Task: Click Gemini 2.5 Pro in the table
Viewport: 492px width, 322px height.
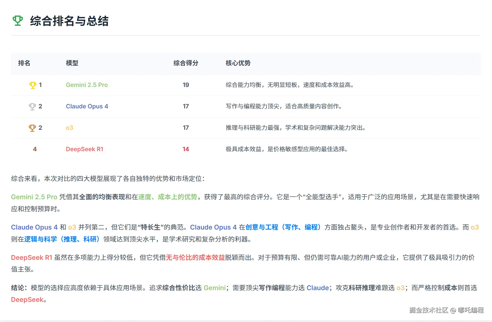Action: pos(87,85)
